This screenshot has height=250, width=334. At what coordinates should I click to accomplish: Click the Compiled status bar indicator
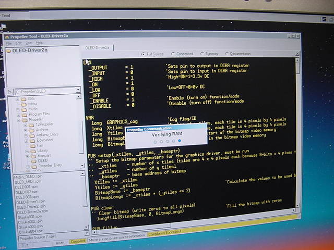[x=78, y=242]
